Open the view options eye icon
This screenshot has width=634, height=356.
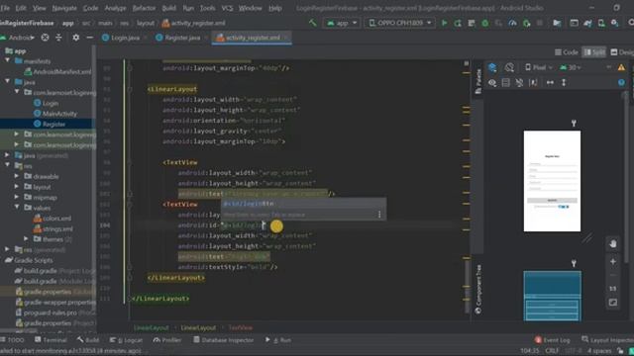[x=492, y=83]
